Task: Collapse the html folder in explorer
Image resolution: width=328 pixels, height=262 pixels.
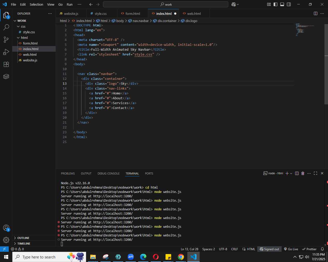Action: pos(34,38)
